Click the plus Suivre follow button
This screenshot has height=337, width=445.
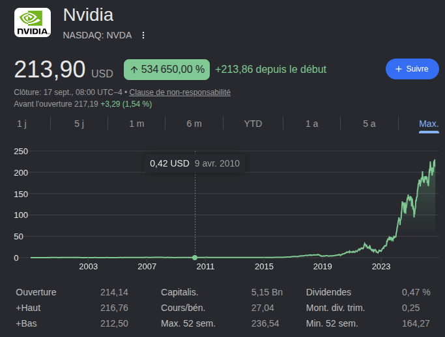[412, 69]
